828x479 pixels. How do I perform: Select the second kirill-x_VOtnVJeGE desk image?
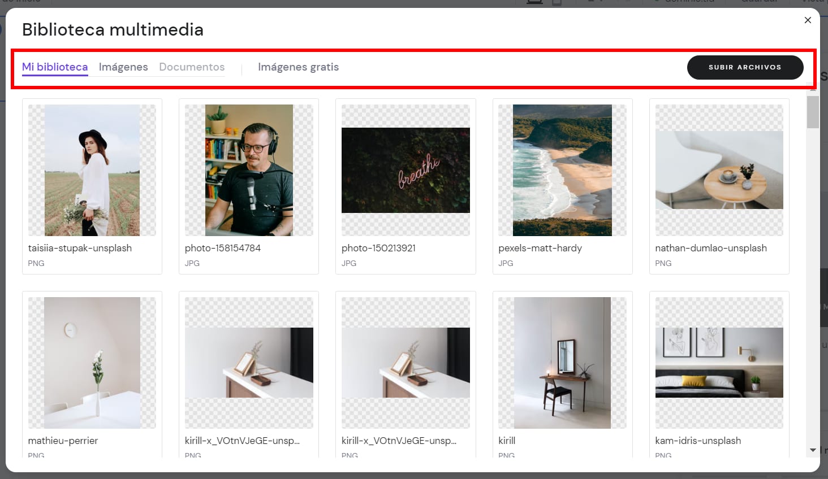[406, 363]
